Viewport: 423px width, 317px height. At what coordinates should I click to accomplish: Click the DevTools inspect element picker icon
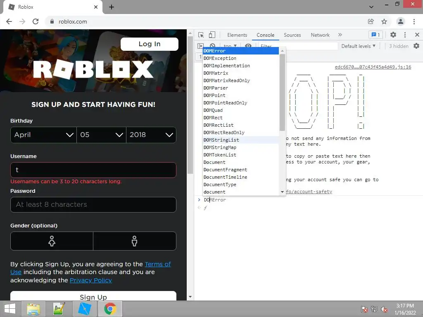pos(201,35)
